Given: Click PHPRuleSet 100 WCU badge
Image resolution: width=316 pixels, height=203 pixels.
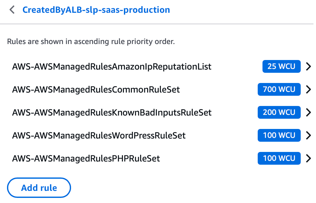Looking at the screenshot, I should (279, 158).
